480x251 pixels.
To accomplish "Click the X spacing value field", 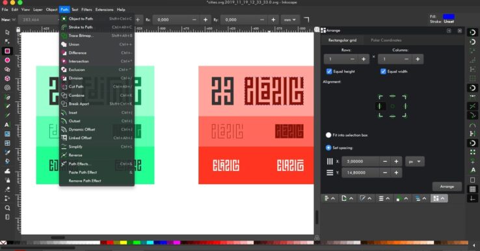I will pos(360,161).
